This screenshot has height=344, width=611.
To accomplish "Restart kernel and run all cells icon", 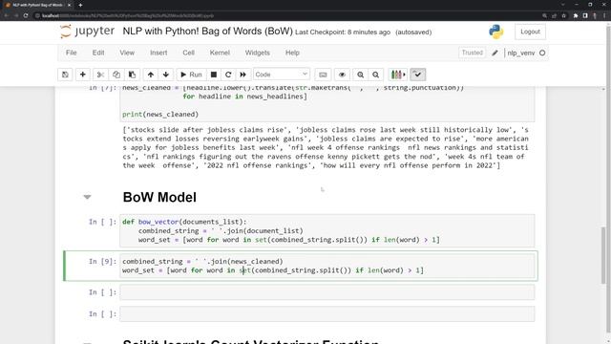I will click(x=243, y=75).
